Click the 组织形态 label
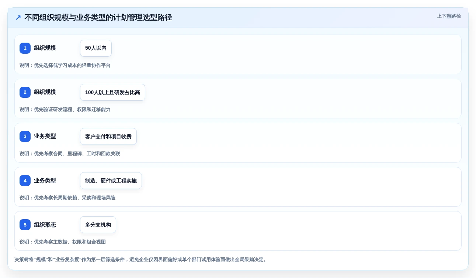Viewport: 476px width, 278px height. [45, 224]
